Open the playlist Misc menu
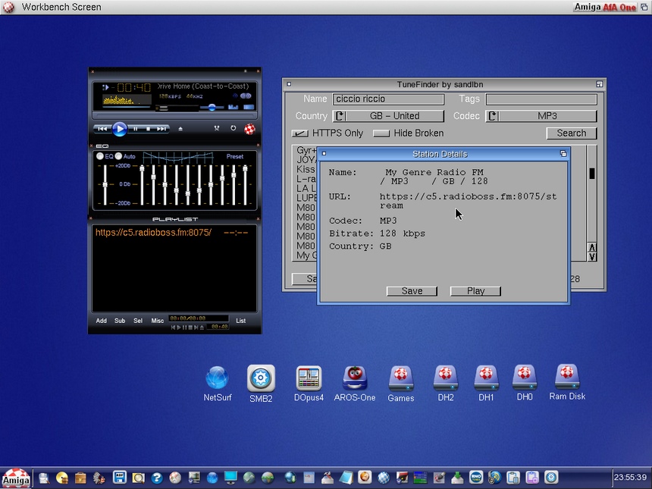 pyautogui.click(x=157, y=321)
